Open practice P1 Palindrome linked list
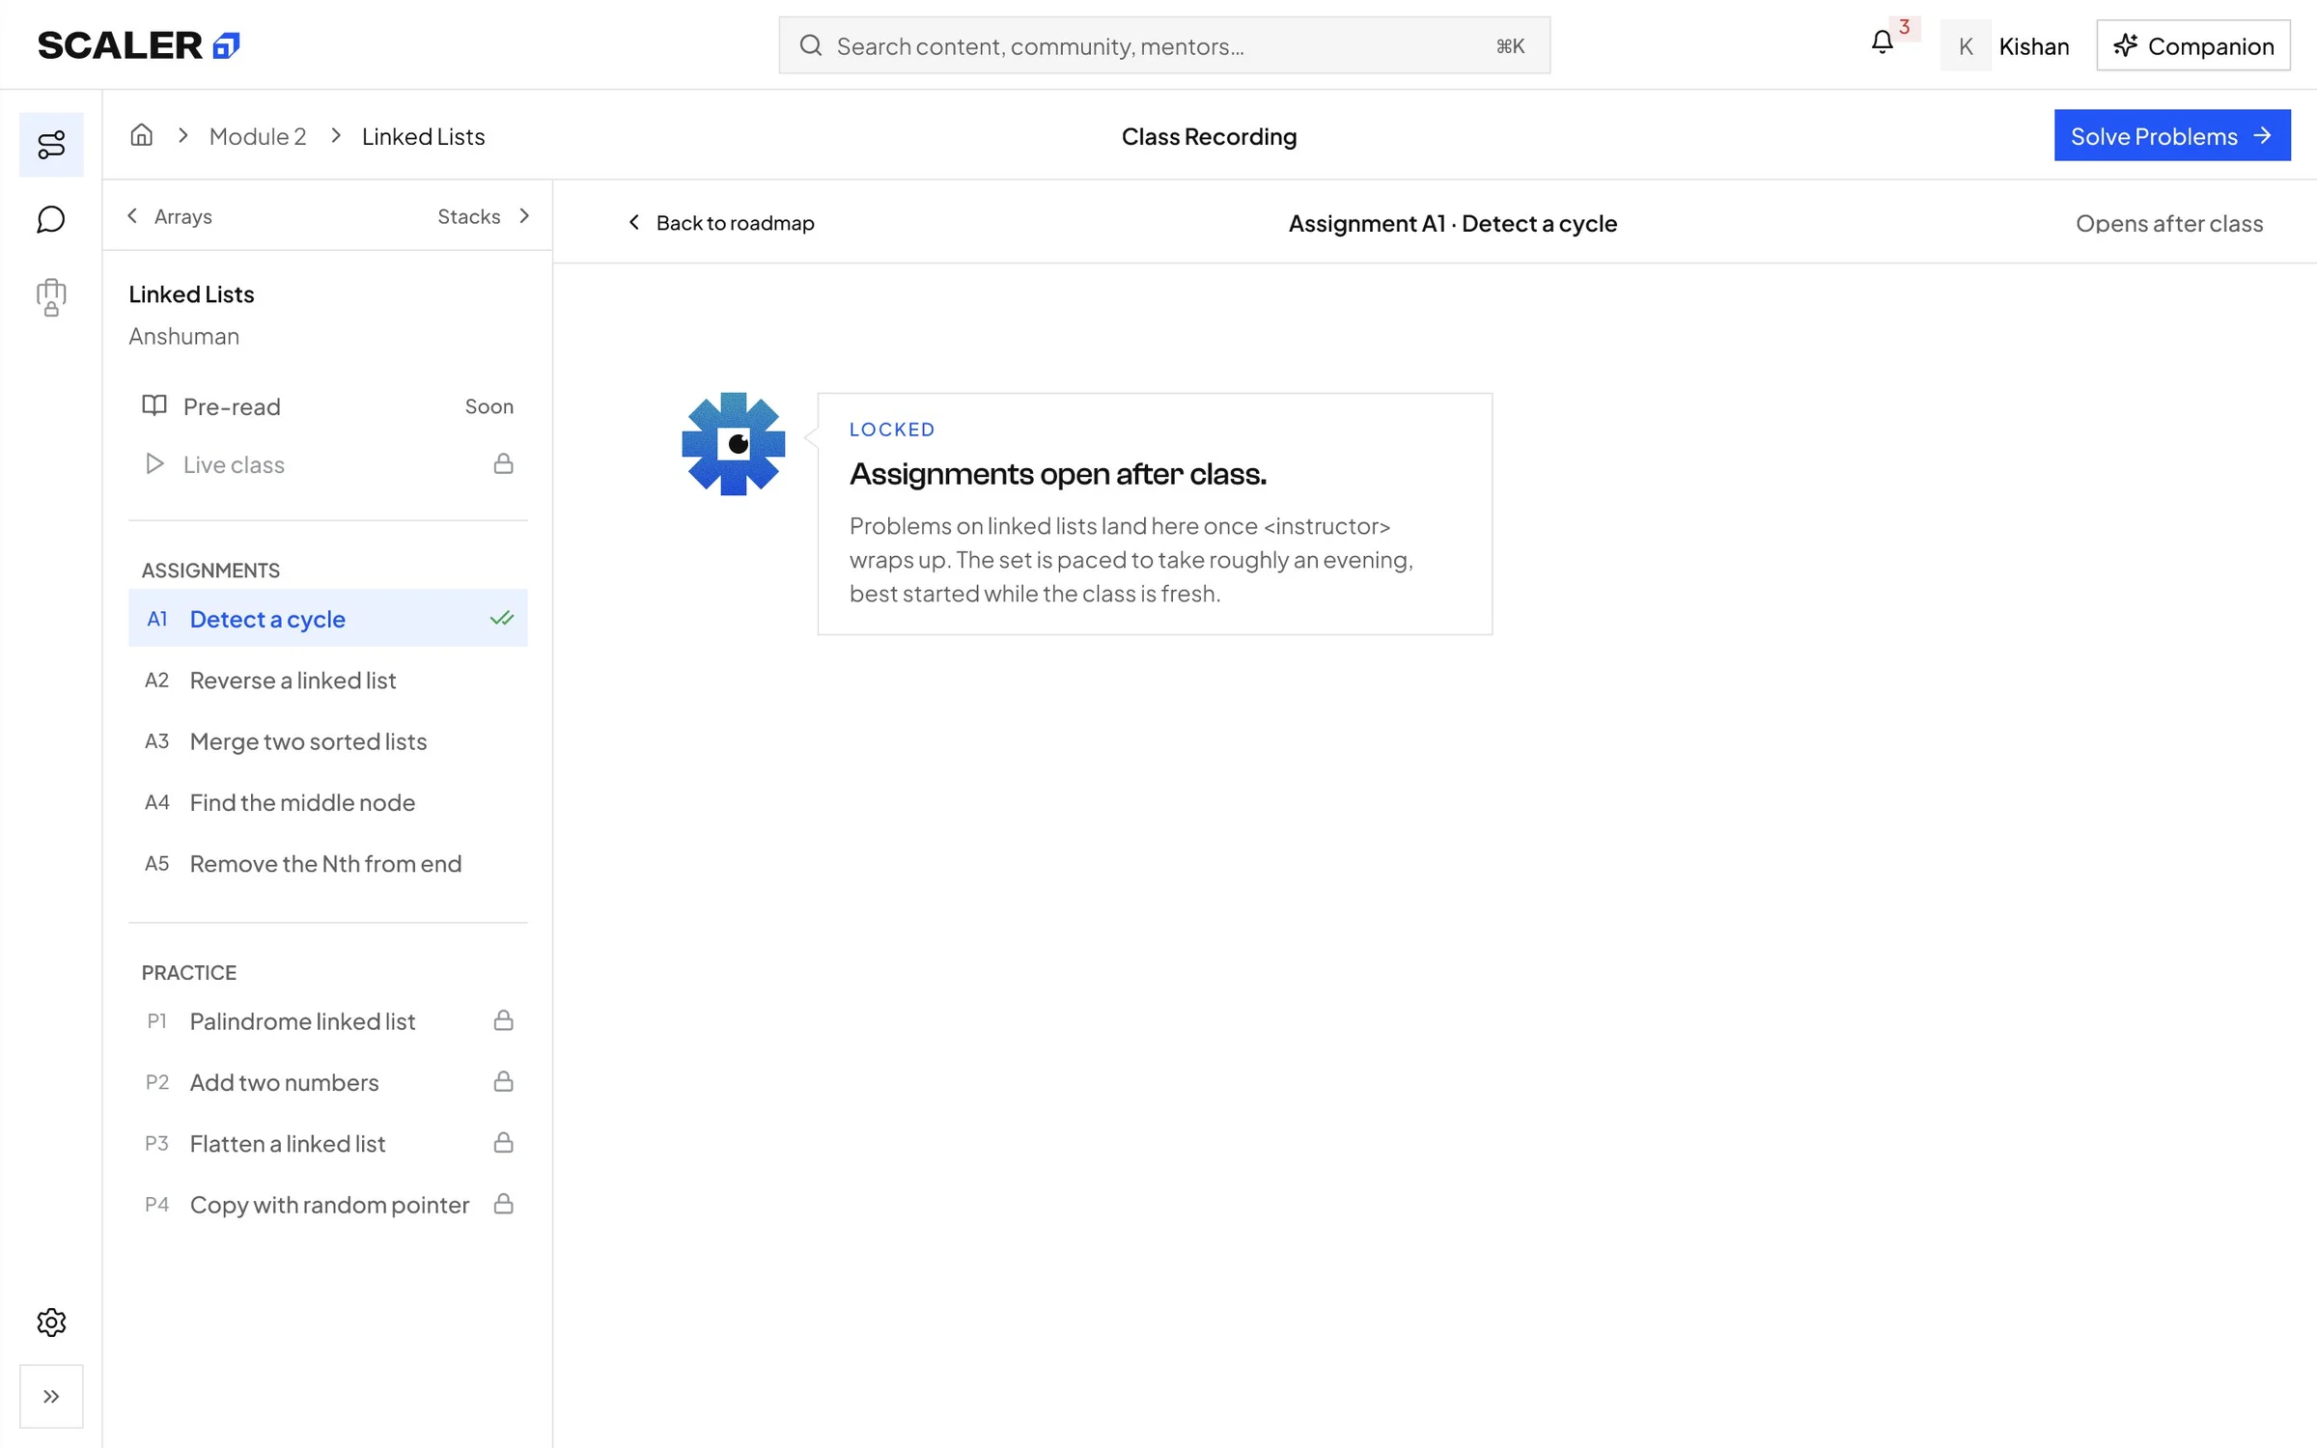Screen dimensions: 2317x1448 point(328,1020)
